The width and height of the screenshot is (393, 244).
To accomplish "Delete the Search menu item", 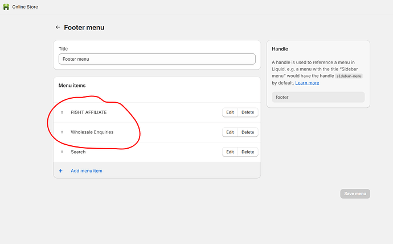I will [x=248, y=152].
